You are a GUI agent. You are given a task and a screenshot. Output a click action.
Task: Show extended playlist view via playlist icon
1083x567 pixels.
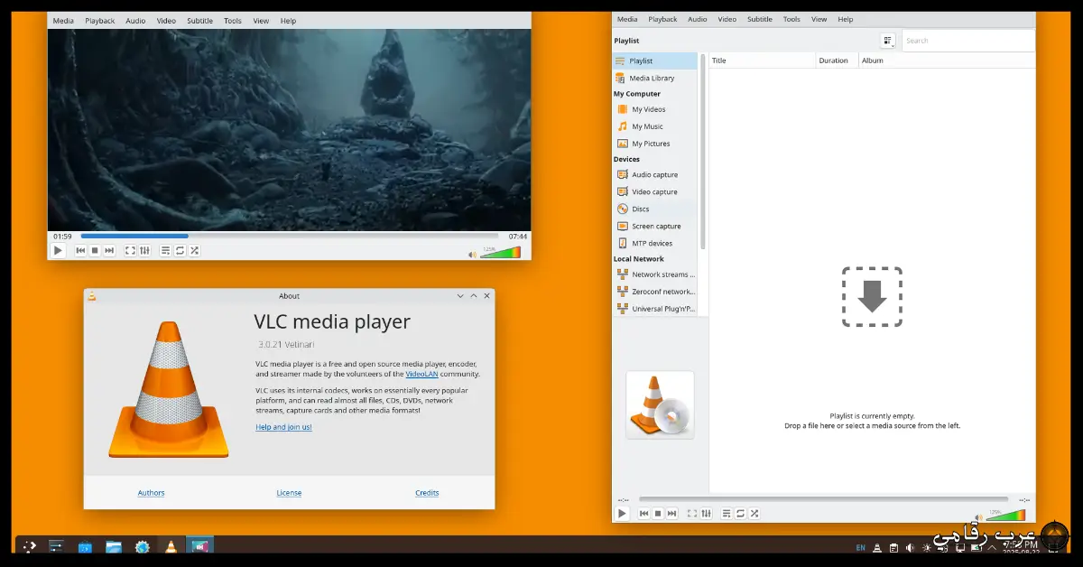[165, 250]
